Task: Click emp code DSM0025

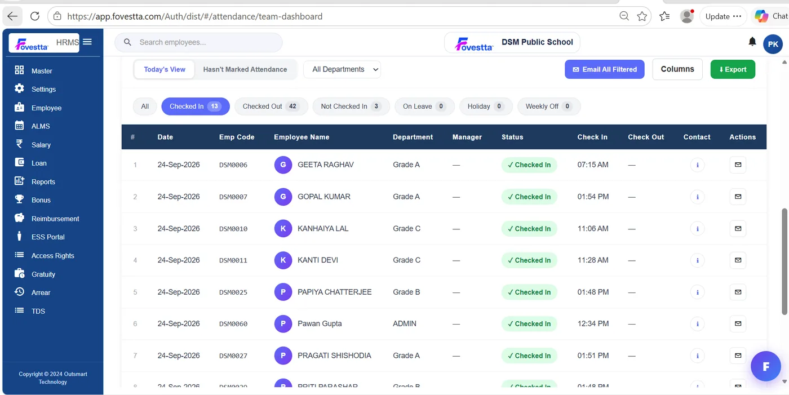Action: point(233,292)
